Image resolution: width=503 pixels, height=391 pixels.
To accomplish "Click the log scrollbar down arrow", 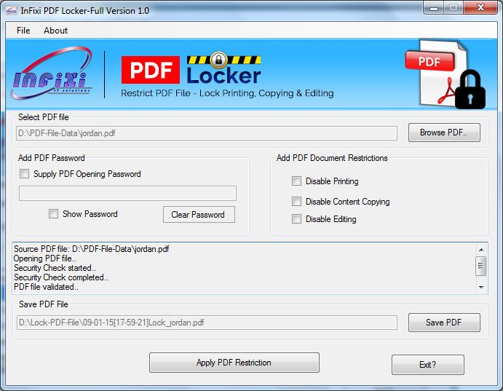I will click(x=481, y=287).
